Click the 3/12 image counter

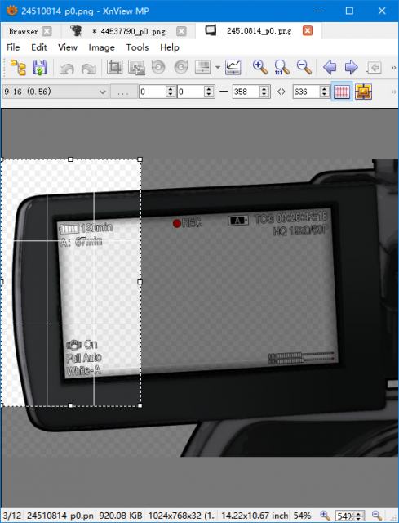click(x=12, y=516)
